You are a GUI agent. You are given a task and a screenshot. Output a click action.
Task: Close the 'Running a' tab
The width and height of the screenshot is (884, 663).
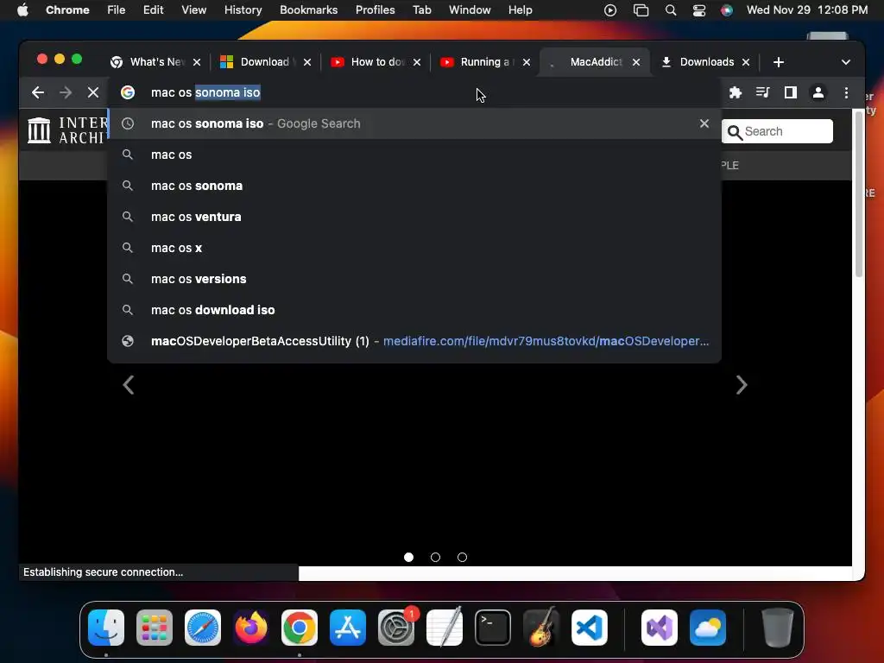[527, 62]
